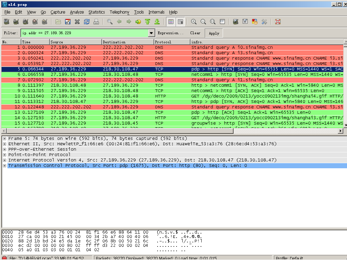Screen dimensions: 347x260
Task: Clear the display filter
Action: click(x=195, y=33)
